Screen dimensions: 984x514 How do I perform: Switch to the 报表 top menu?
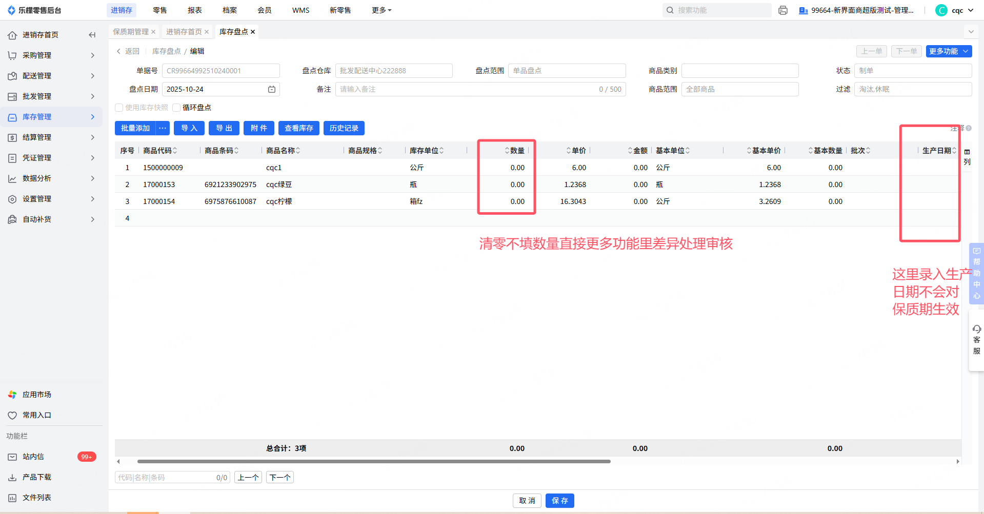(194, 10)
